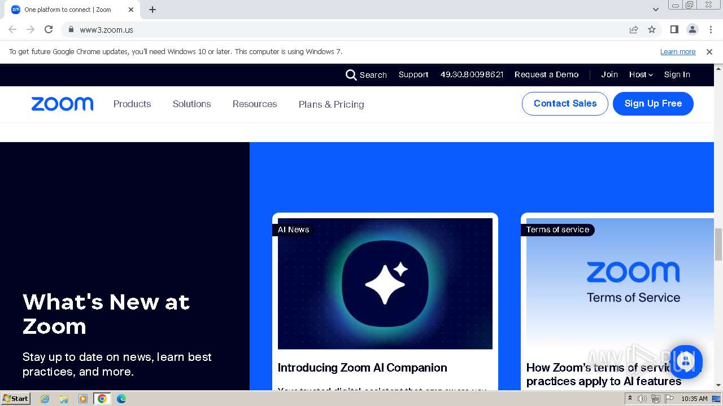
Task: Switch to Chrome taskbar icon
Action: click(102, 399)
